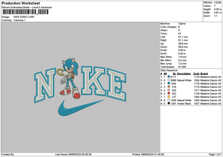Image resolution: width=223 pixels, height=157 pixels.
Task: Click the design name 'NIKE SONIC 4,8IN'
Action: pos(24,17)
